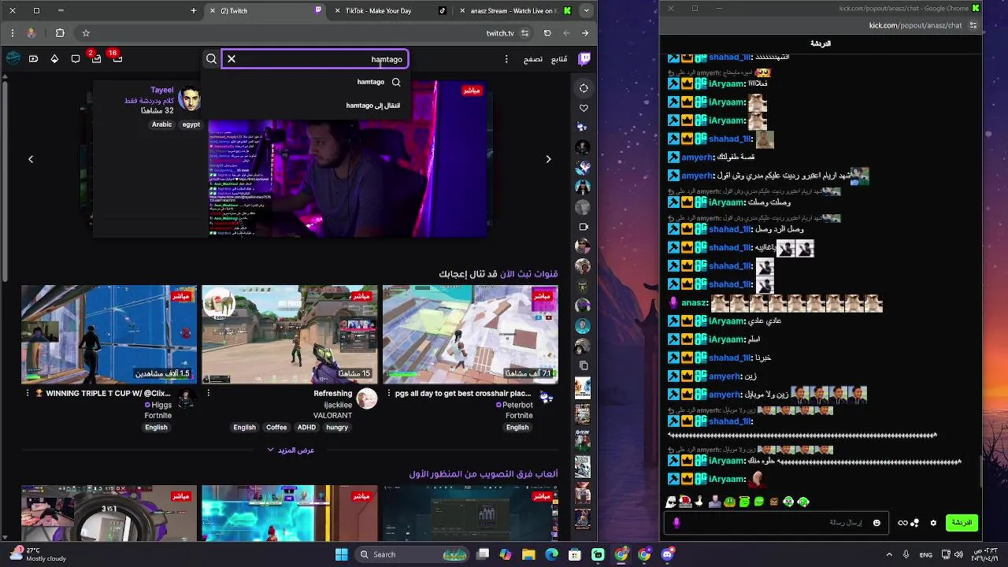Click the Coffee tag under Refreshing stream
Viewport: 1008px width, 567px height.
tap(276, 428)
